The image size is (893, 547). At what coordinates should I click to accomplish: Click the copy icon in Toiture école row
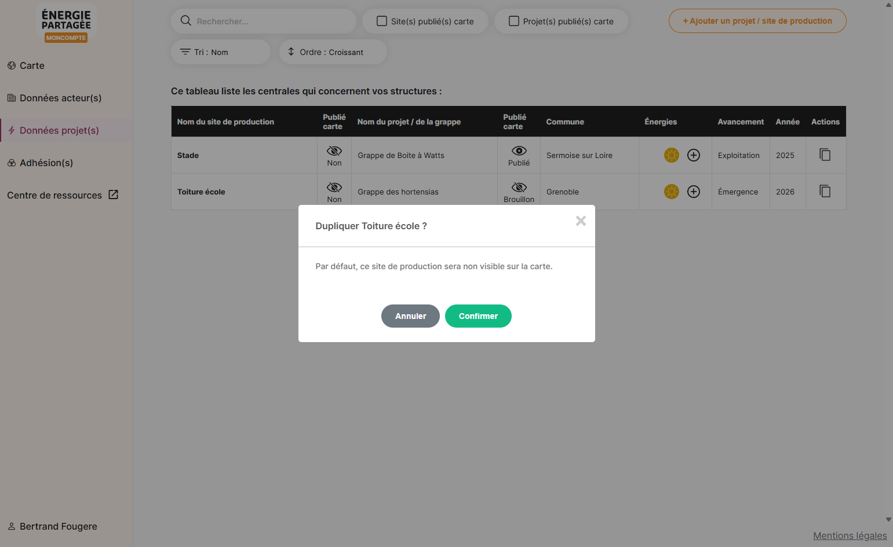(x=825, y=191)
